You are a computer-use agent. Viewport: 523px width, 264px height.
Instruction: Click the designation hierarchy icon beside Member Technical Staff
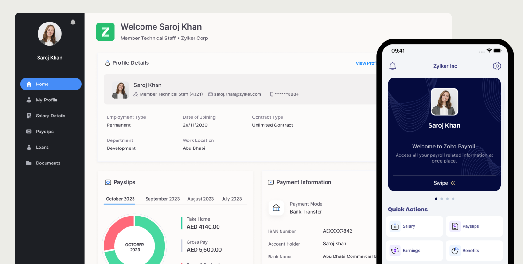[x=136, y=94]
